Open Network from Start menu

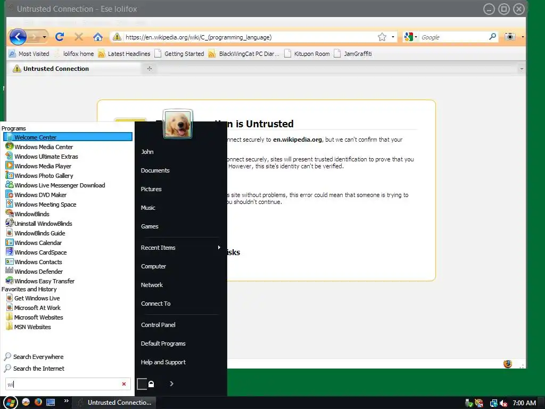tap(152, 285)
